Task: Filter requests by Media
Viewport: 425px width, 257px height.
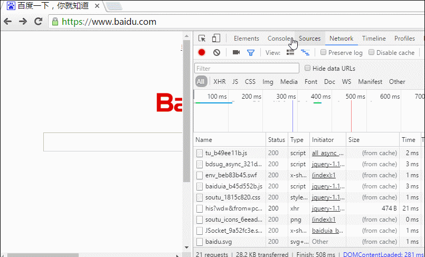Action: tap(289, 81)
